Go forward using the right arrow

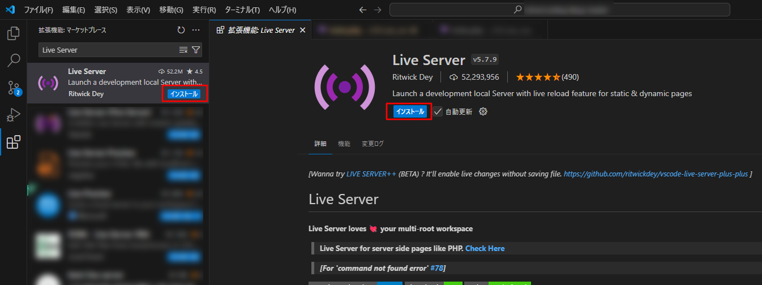point(378,10)
